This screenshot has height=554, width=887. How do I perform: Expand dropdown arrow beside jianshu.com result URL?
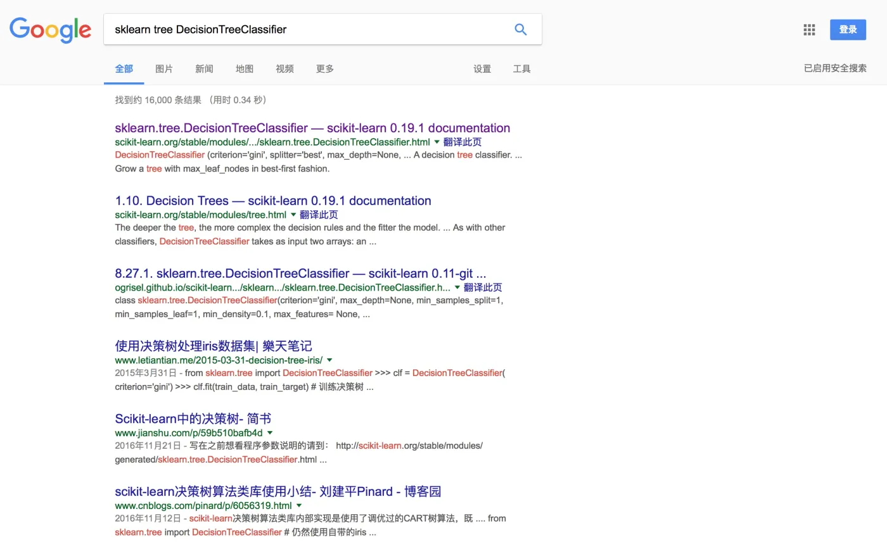coord(270,433)
